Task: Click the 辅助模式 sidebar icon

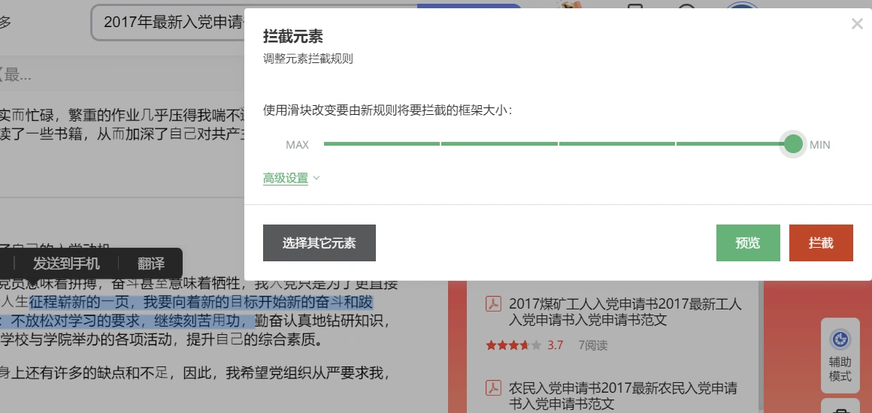Action: coord(840,355)
